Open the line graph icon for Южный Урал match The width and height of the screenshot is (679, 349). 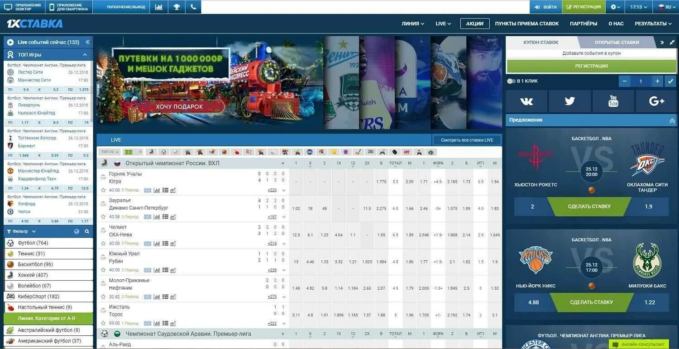pos(173,270)
